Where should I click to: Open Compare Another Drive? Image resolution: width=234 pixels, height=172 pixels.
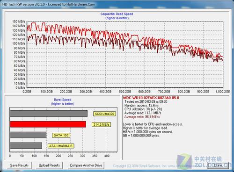pos(86,165)
